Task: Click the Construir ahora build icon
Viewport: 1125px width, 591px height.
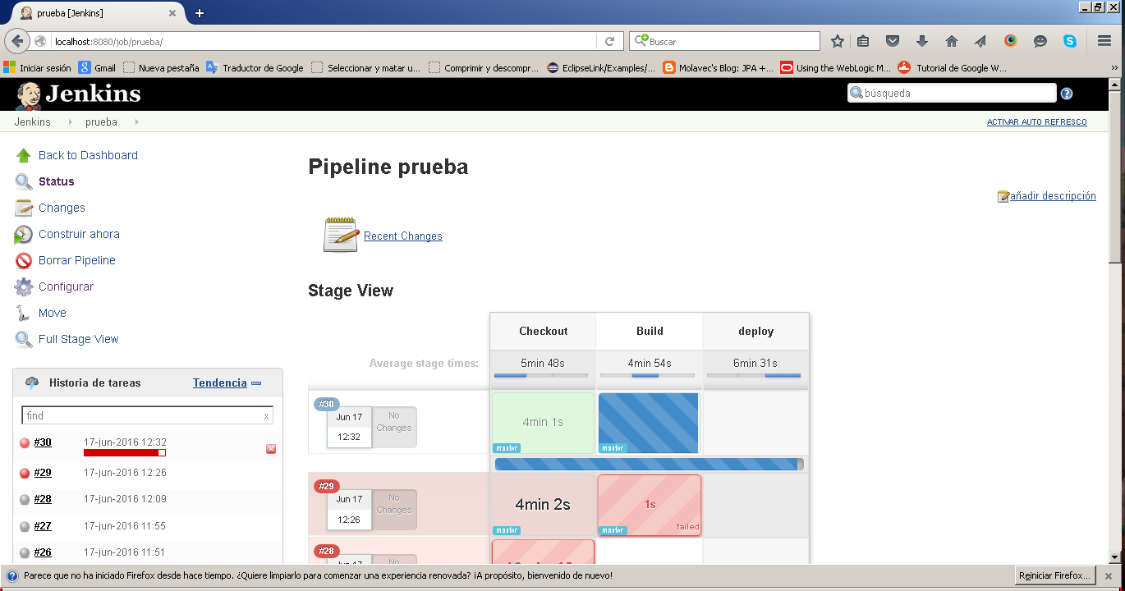Action: pos(24,235)
